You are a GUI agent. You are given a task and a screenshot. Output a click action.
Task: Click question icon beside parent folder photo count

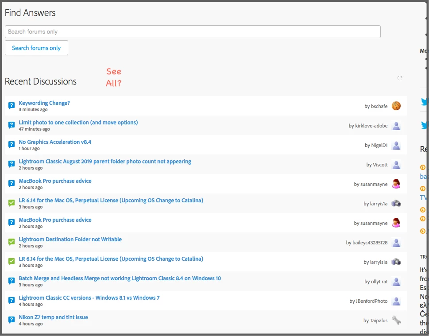click(x=11, y=164)
